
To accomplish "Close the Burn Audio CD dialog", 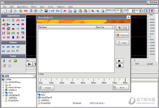I will 128,17.
